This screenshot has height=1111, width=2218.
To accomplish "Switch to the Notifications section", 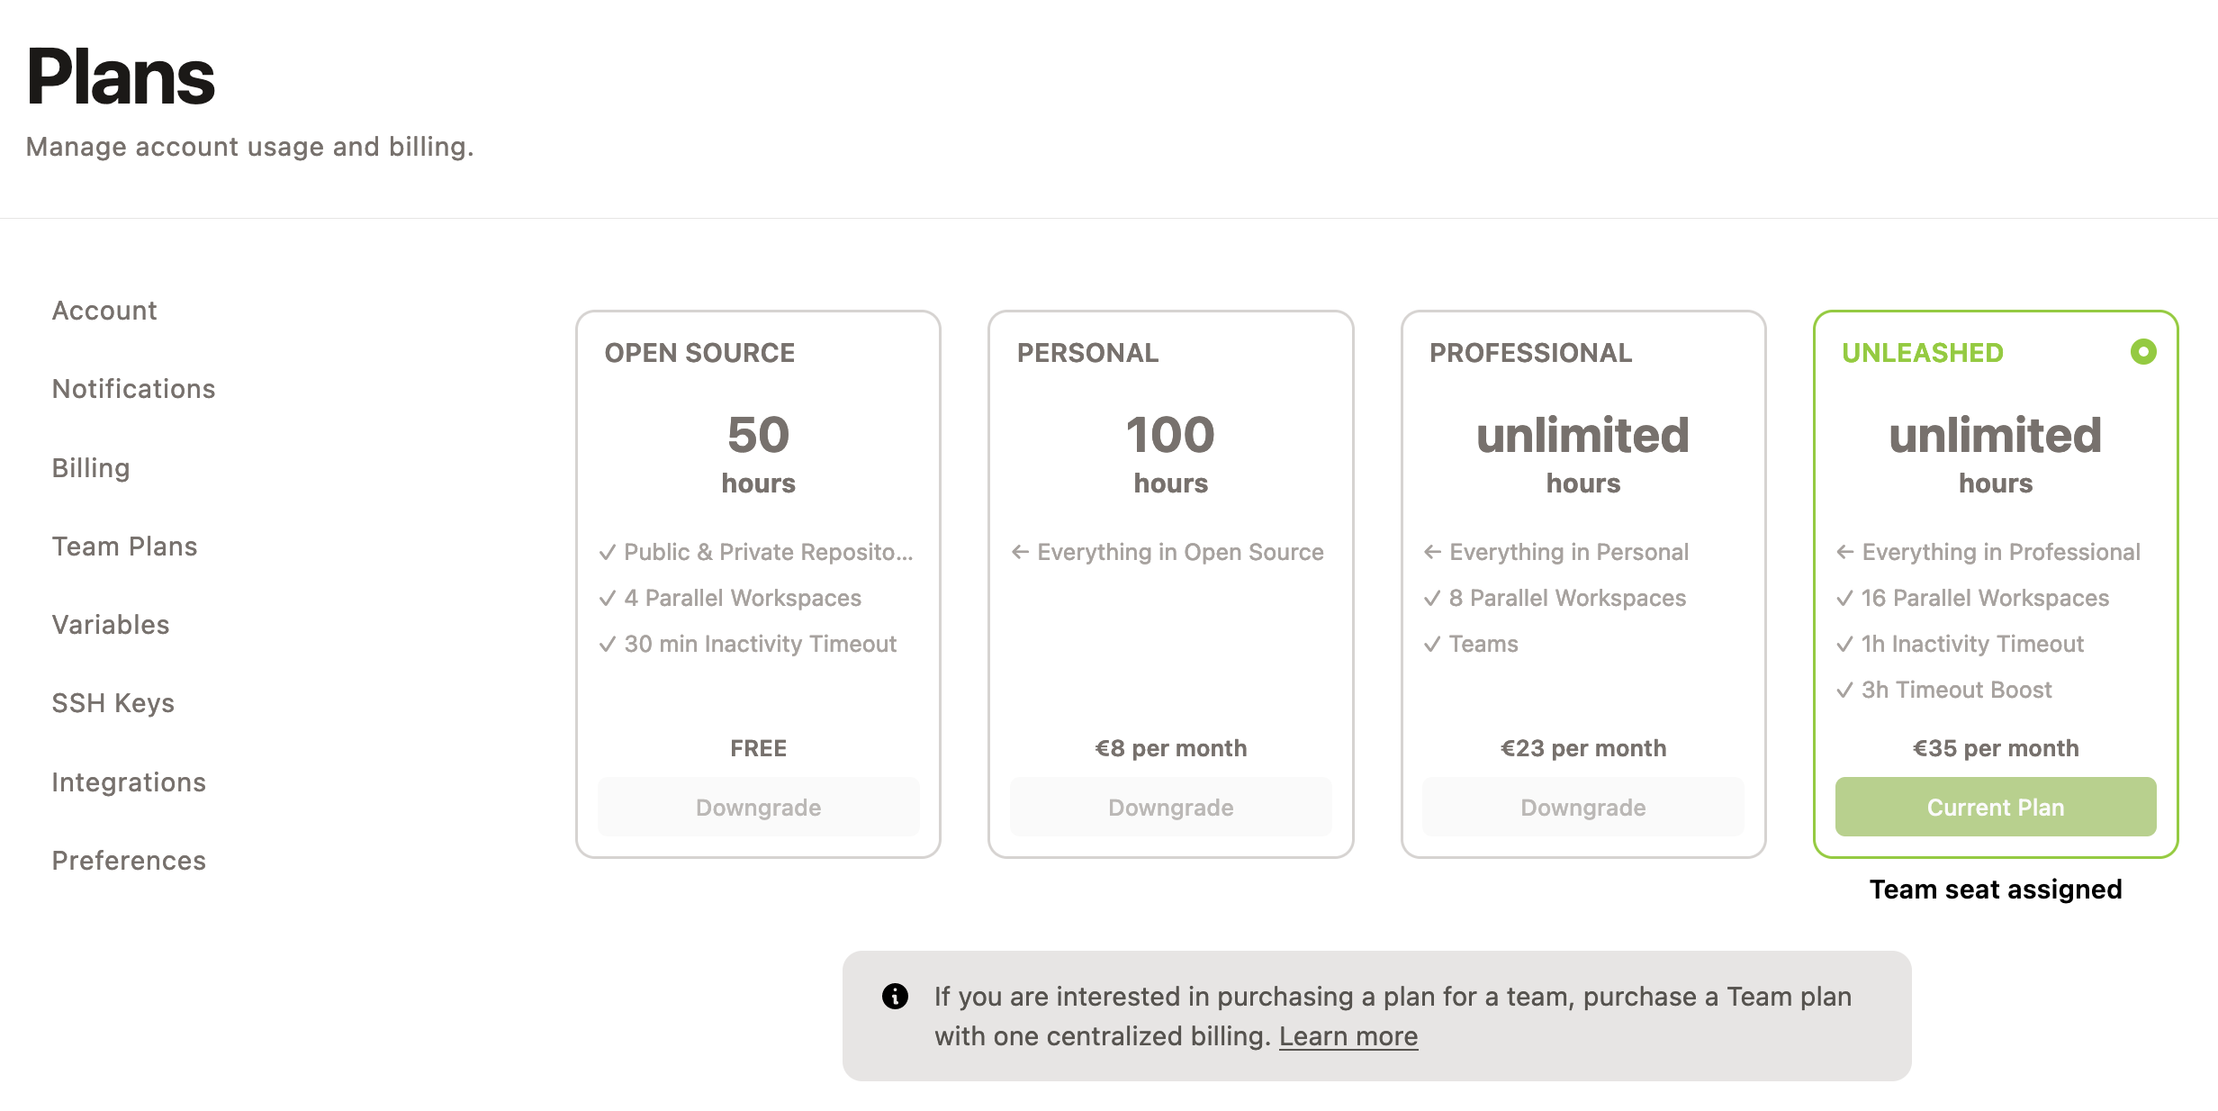I will [x=133, y=388].
